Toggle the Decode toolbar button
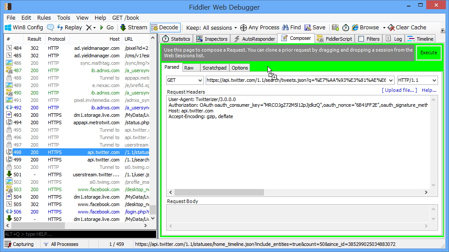 point(165,28)
